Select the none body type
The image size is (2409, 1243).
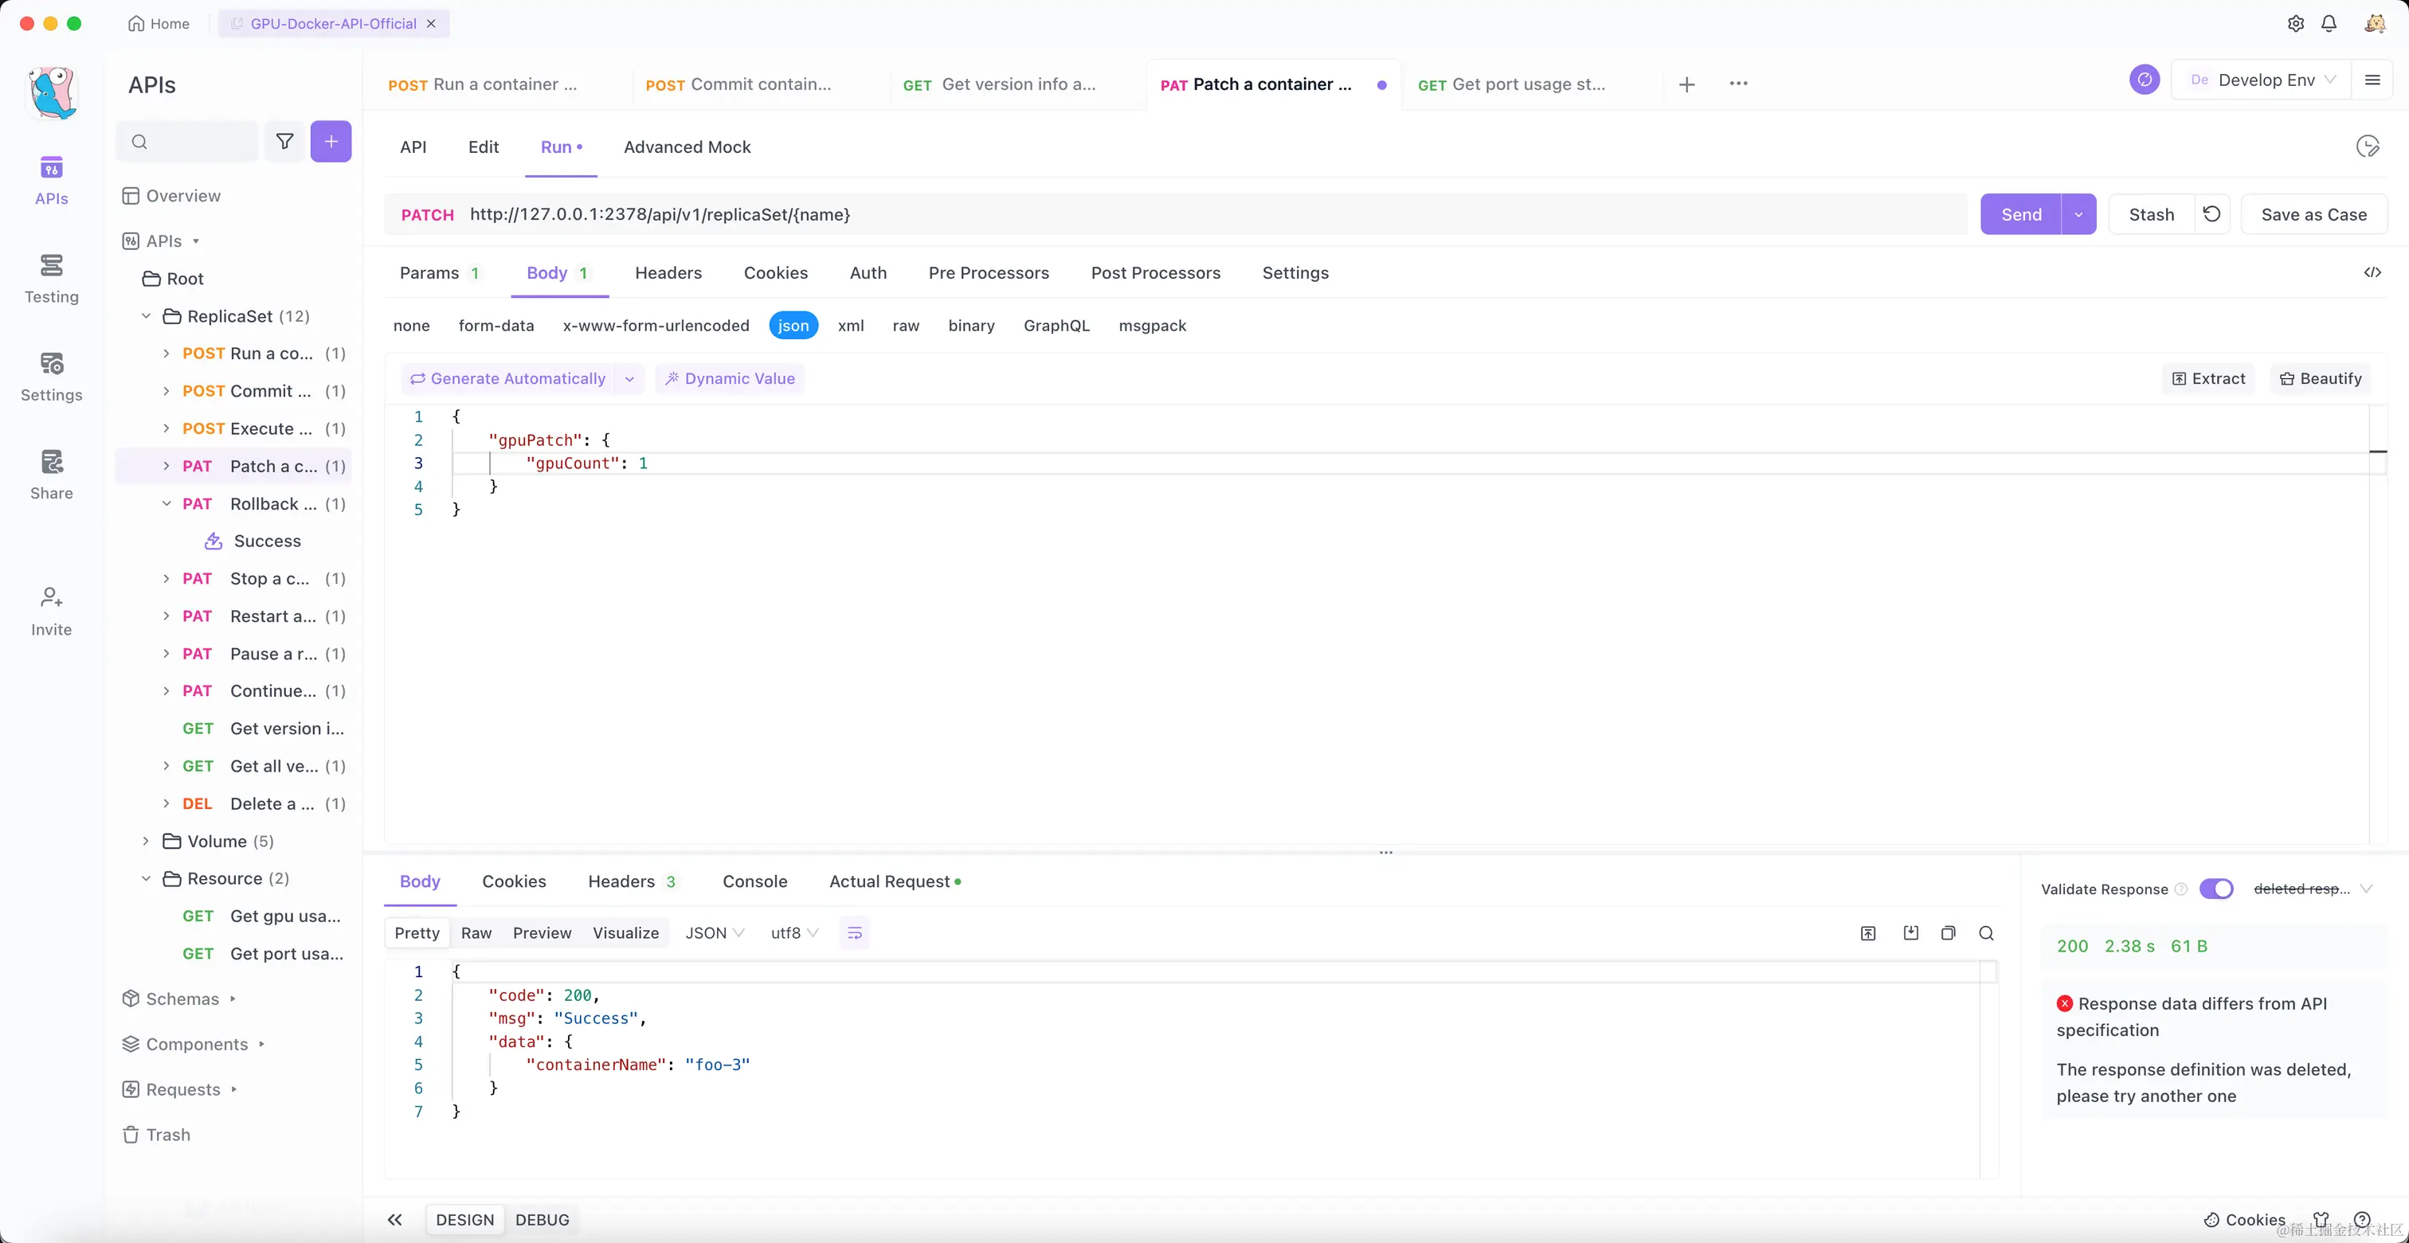coord(412,325)
